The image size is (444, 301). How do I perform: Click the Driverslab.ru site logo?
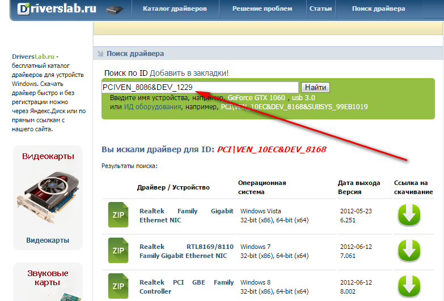57,8
